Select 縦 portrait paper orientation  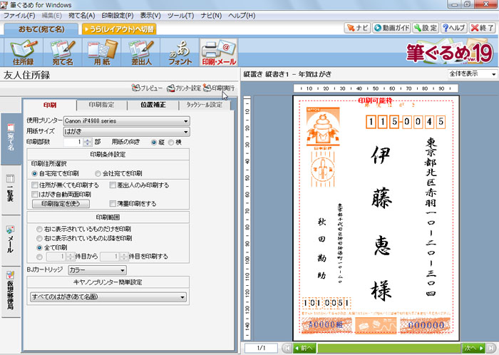tap(154, 143)
